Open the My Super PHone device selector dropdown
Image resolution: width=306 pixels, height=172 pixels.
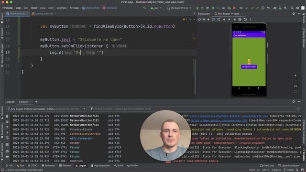[179, 8]
